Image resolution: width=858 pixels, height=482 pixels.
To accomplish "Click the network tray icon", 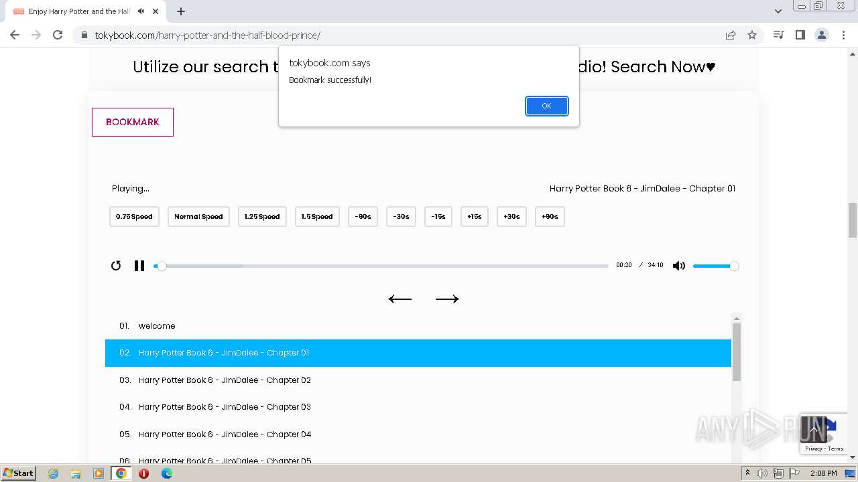I will pyautogui.click(x=778, y=473).
